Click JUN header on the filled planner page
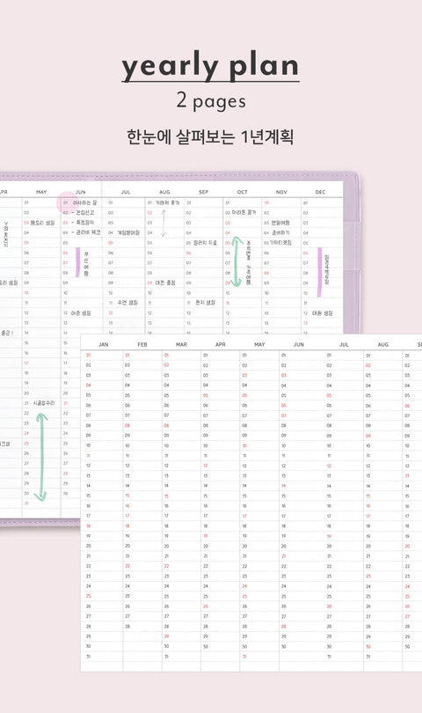This screenshot has width=422, height=713. (80, 192)
